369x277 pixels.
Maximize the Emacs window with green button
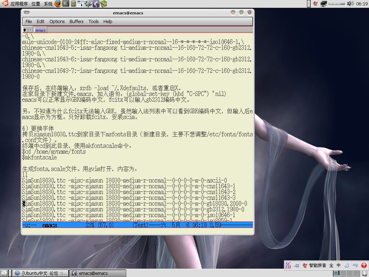pos(241,13)
